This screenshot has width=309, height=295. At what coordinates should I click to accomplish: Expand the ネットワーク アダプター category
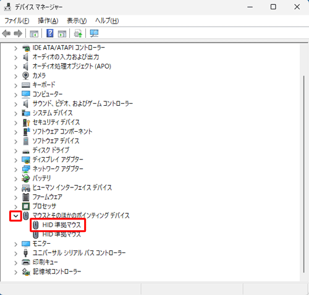[15, 169]
